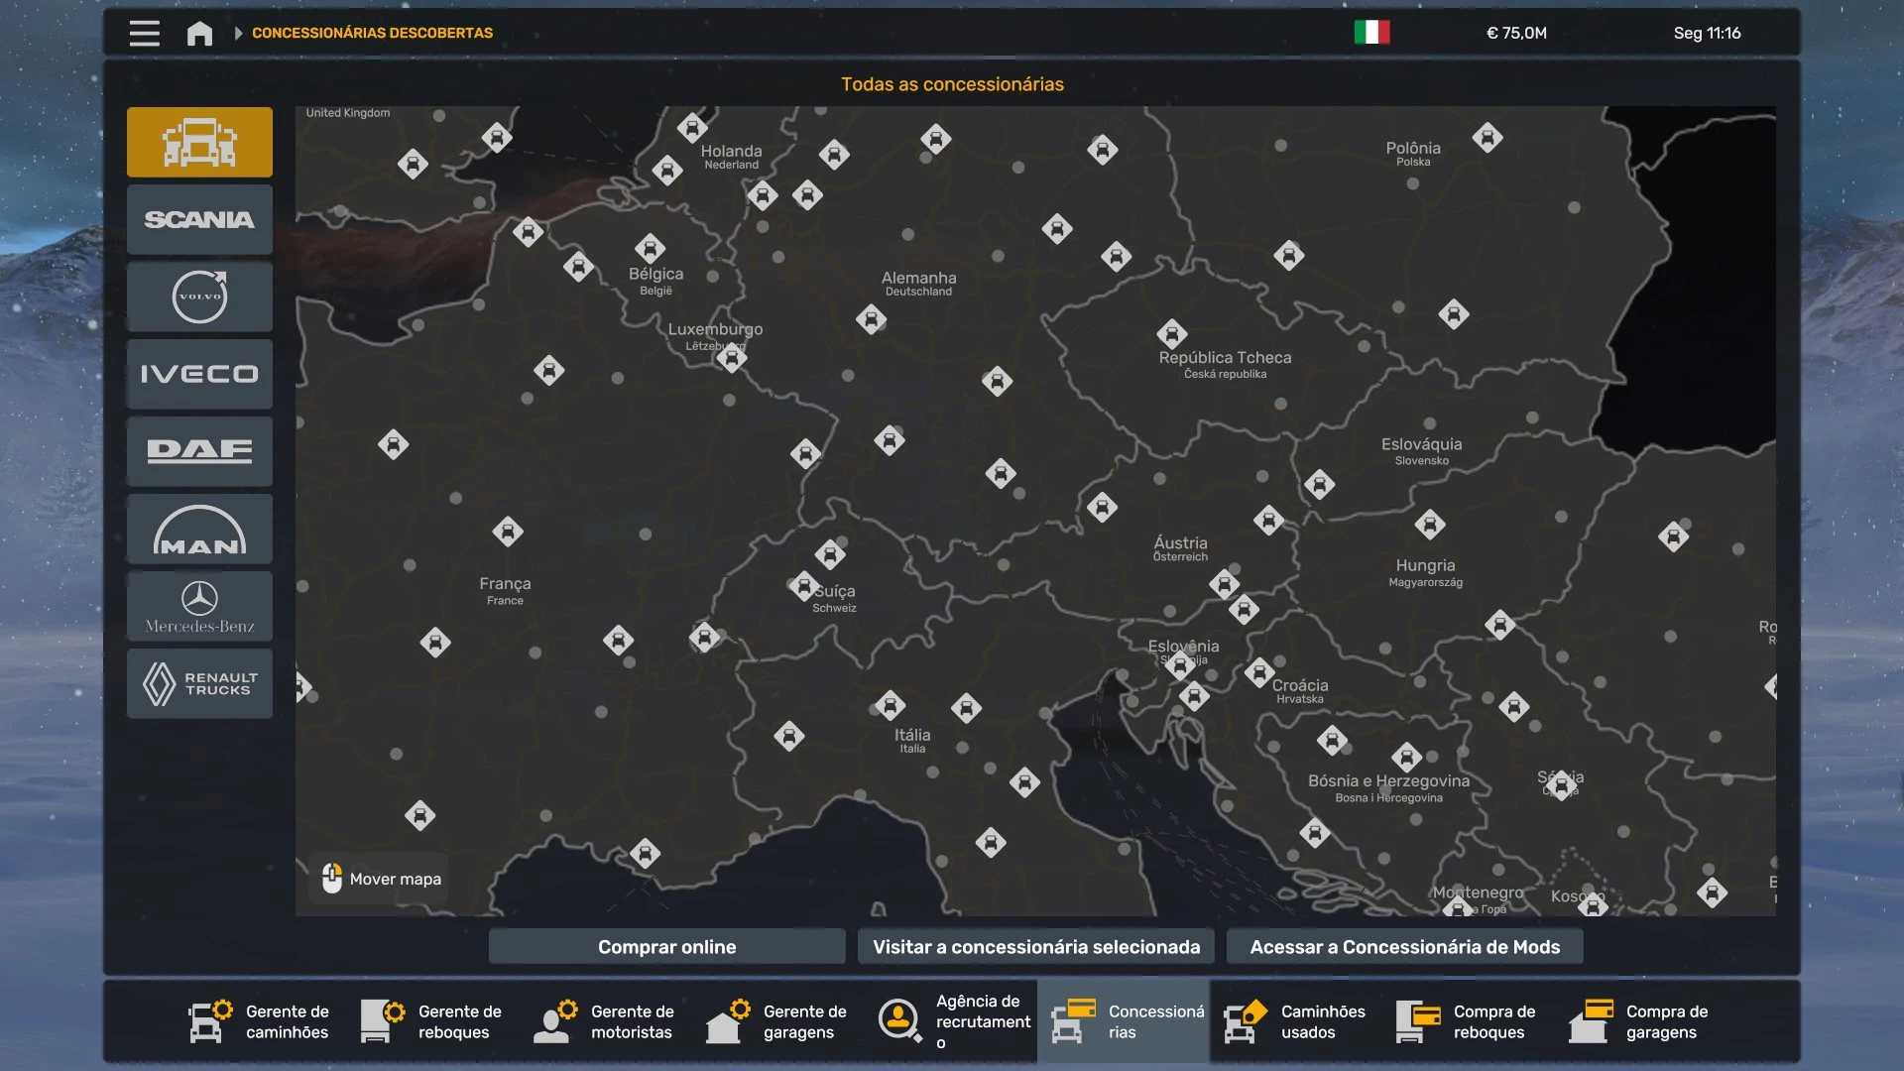This screenshot has width=1904, height=1071.
Task: Switch to Caminhões usados tab
Action: point(1295,1021)
